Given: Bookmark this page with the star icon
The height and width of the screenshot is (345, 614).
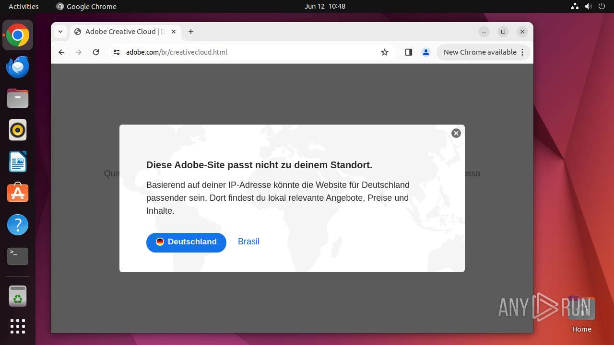Looking at the screenshot, I should pos(385,52).
